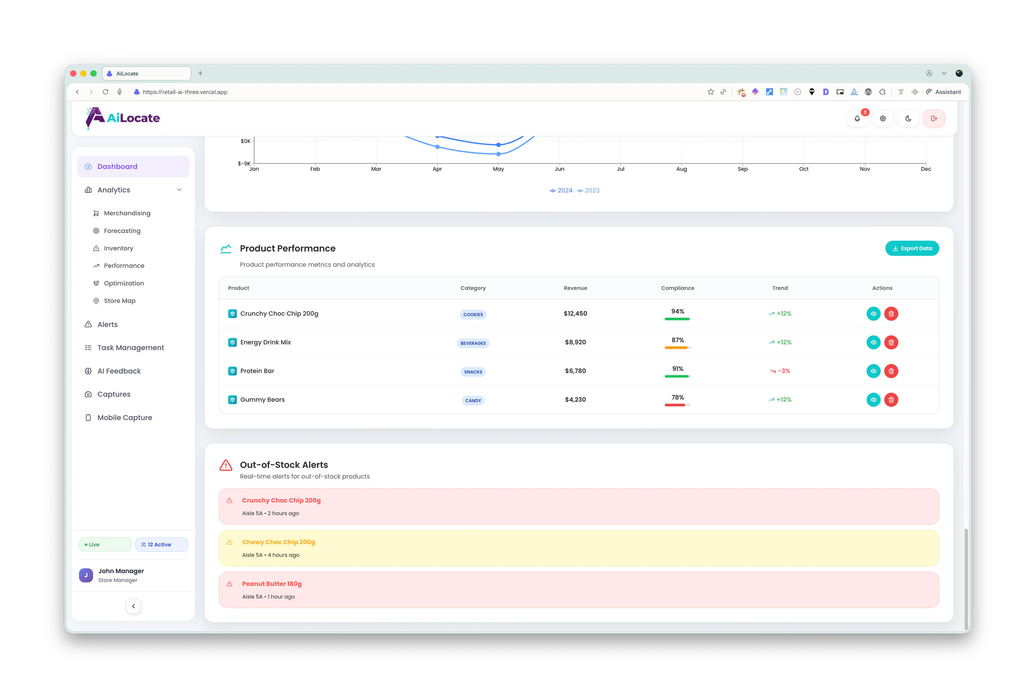The image size is (1036, 698).
Task: Open Task Management
Action: pos(133,347)
